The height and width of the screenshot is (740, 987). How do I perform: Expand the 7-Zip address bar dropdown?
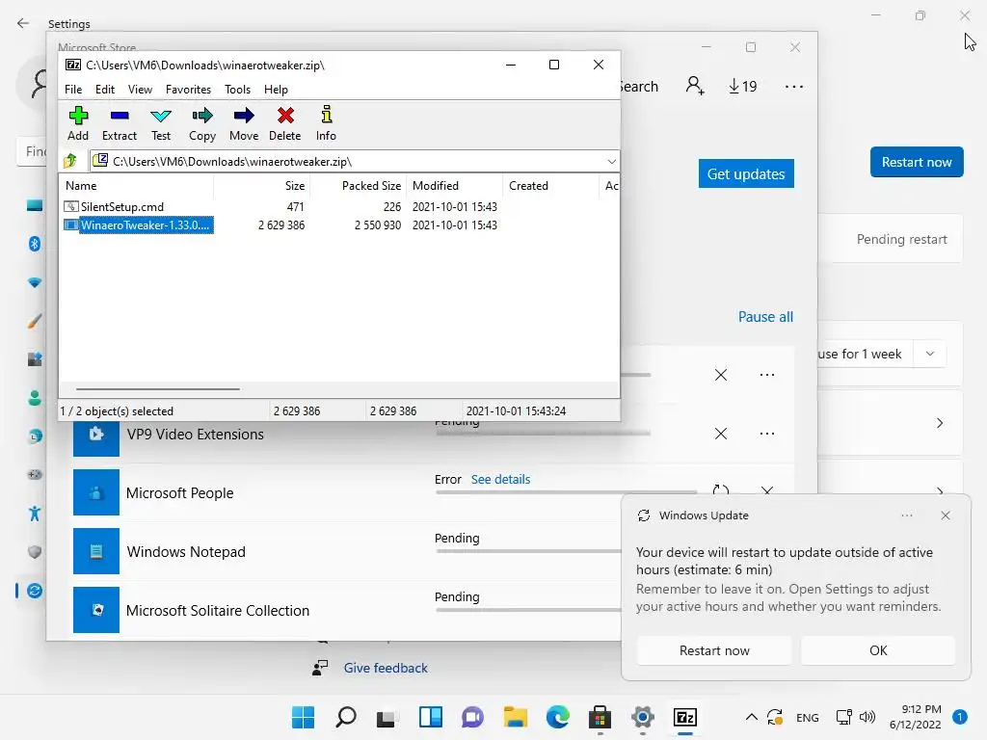(611, 162)
